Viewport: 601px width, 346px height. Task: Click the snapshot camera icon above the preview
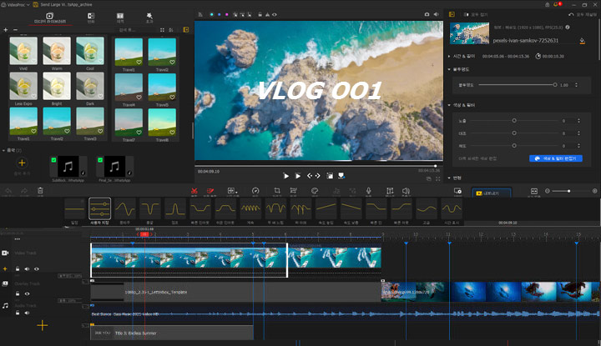point(427,15)
